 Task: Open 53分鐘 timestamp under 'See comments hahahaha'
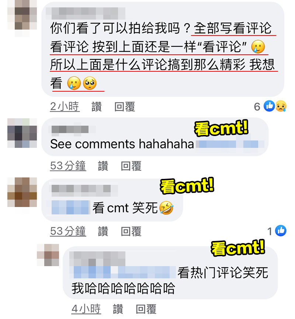pyautogui.click(x=68, y=166)
